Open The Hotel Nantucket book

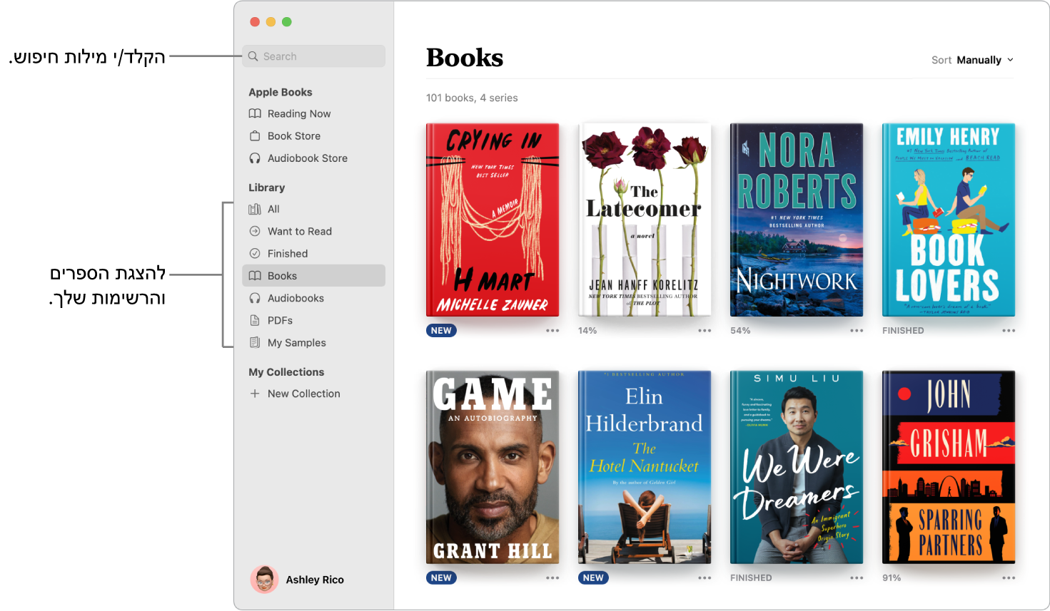tap(645, 467)
